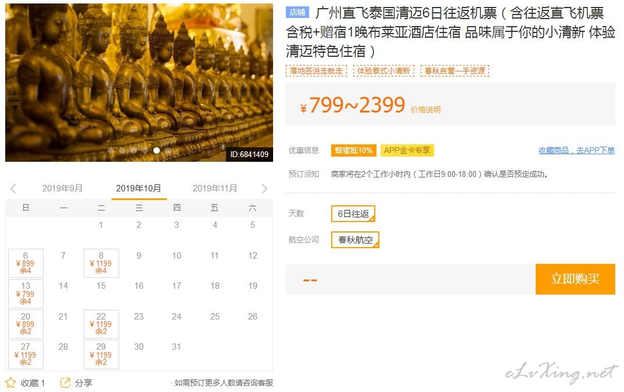
Task: Open the 价格说明 price explanation
Action: [x=425, y=110]
